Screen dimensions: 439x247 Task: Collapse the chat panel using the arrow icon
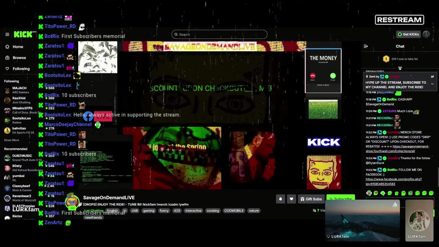click(x=366, y=46)
